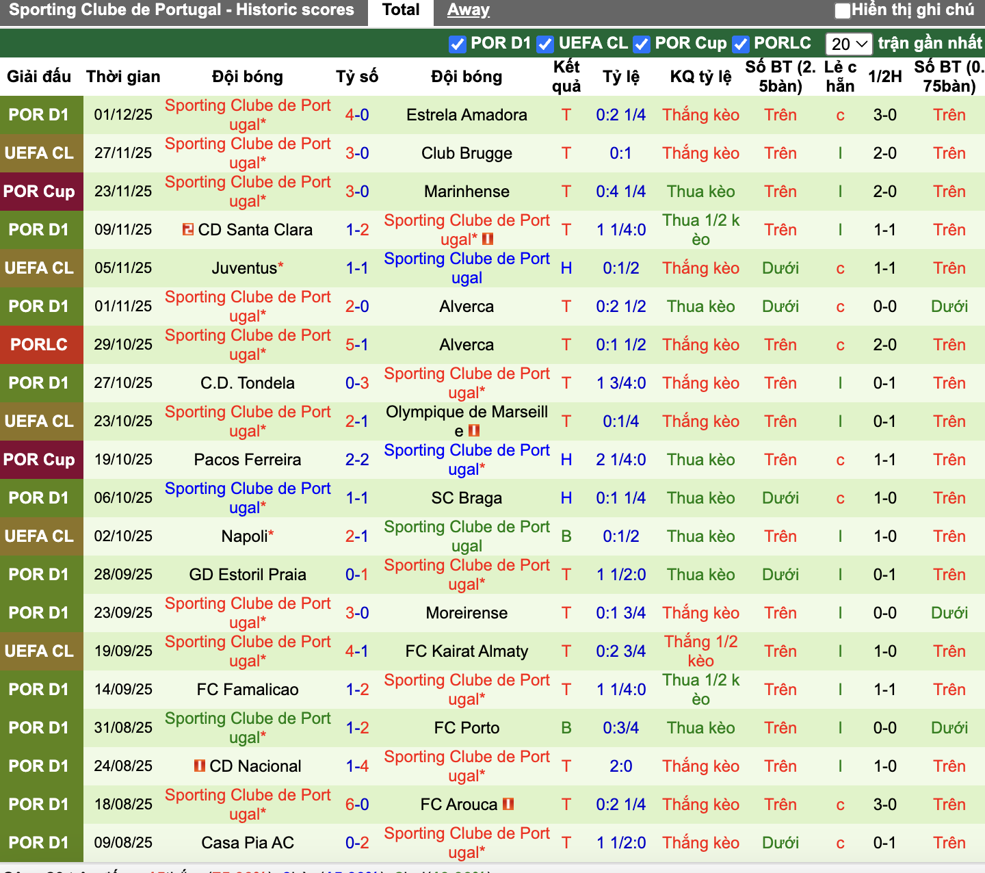Click the Sporting Clube de Portugal - Historic scores title

(182, 10)
